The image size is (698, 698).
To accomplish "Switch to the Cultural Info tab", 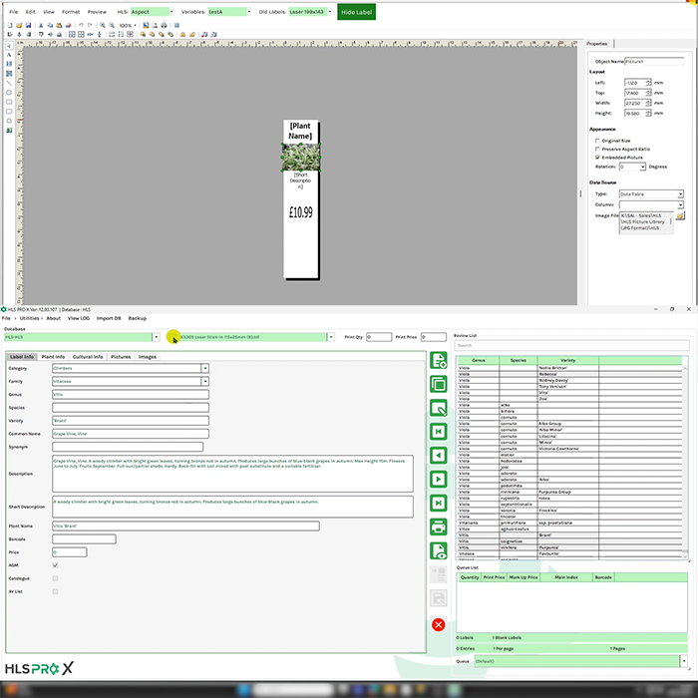I will click(88, 357).
